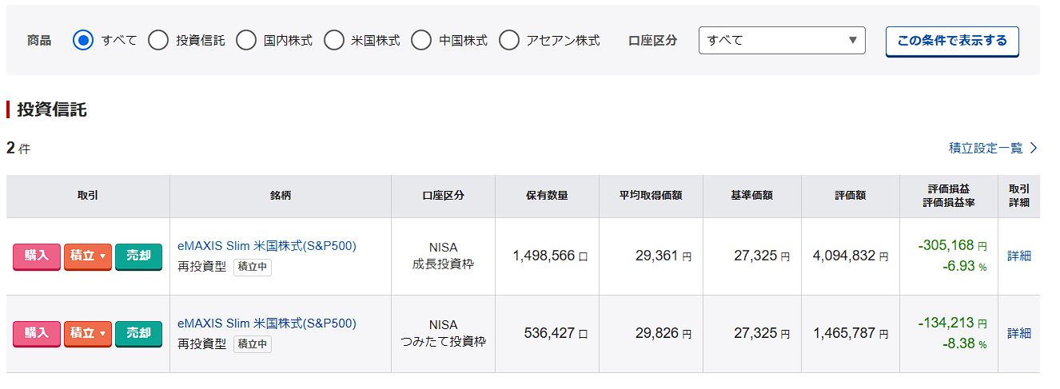Open 詳細 for the 成長投資枠 holding

click(1018, 256)
